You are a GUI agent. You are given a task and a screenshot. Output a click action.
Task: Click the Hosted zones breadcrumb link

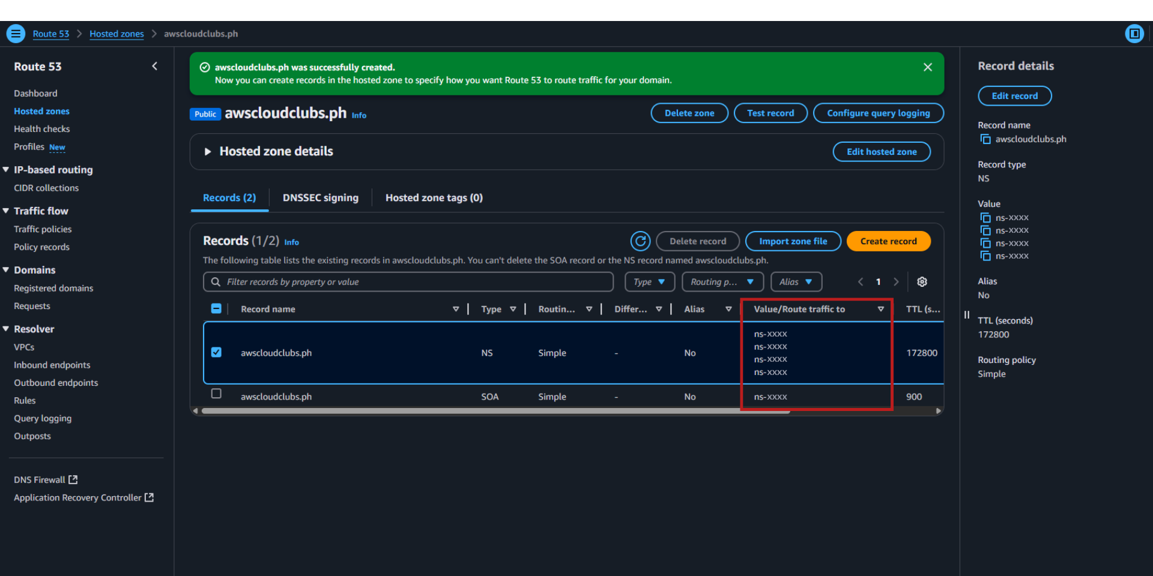pyautogui.click(x=117, y=34)
